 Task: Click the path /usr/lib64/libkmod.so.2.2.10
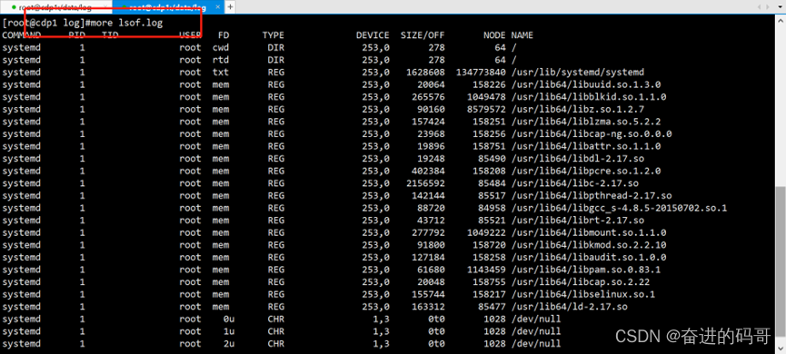pos(589,245)
